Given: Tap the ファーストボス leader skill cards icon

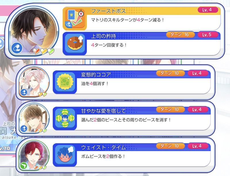Looking at the screenshot, I should 75,18.
